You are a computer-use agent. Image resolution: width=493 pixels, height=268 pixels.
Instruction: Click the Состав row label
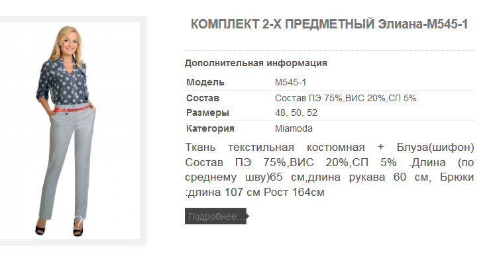pos(203,98)
